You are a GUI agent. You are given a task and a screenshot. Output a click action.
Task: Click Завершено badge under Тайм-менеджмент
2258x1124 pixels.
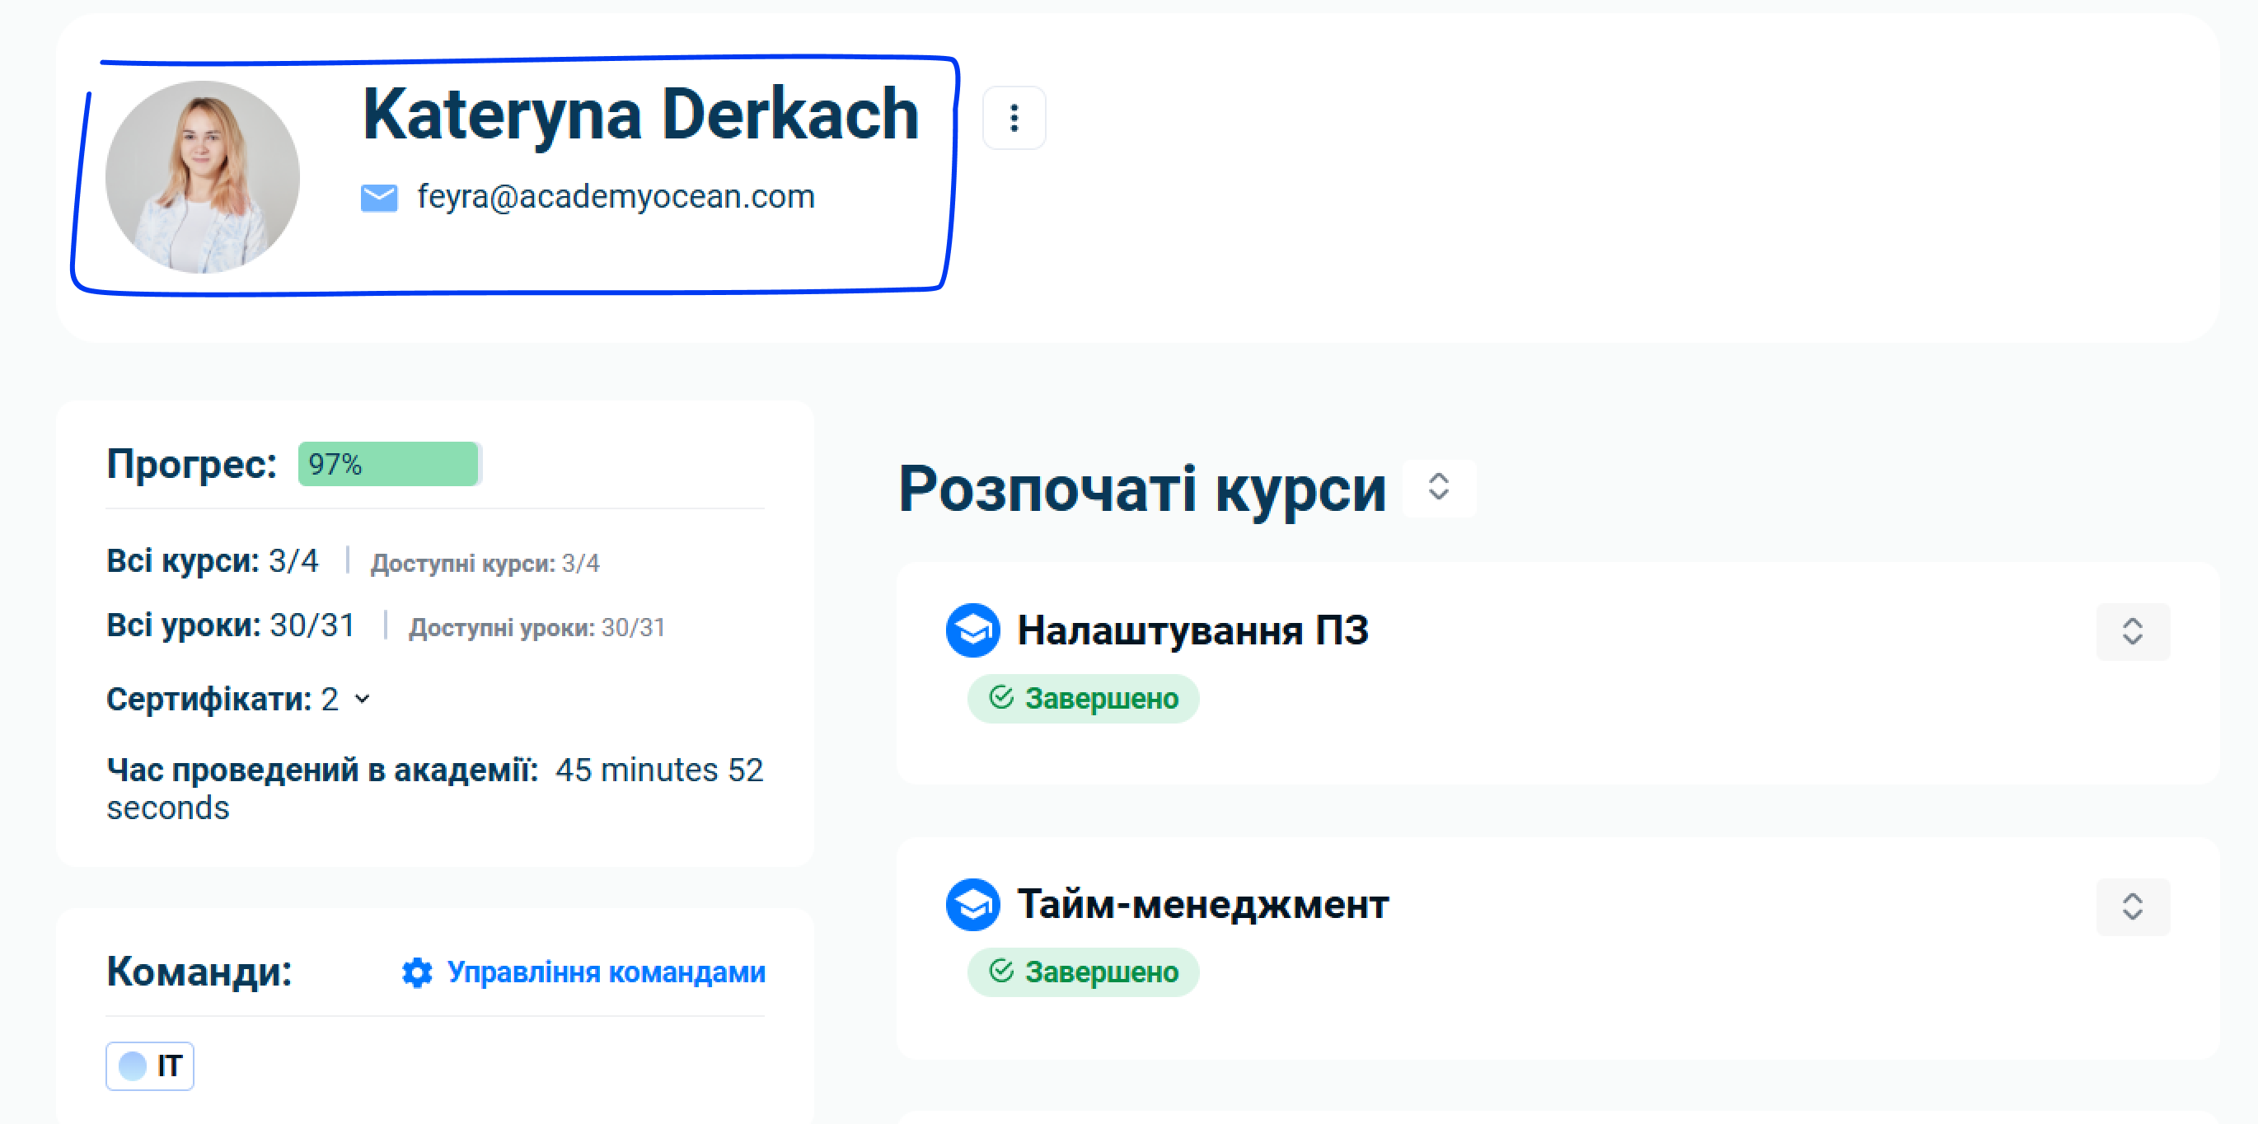coord(1083,972)
